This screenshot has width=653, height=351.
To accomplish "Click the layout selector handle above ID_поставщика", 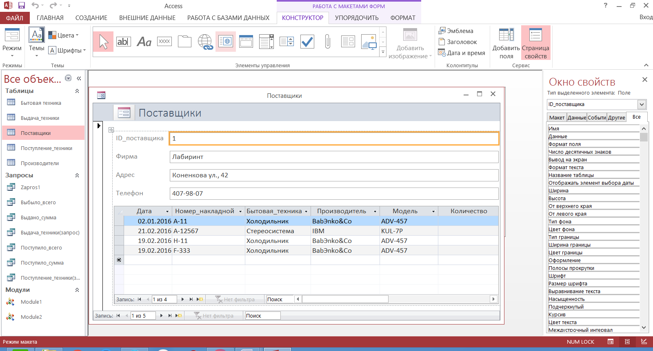I will [x=111, y=130].
